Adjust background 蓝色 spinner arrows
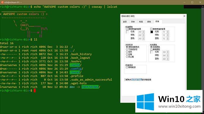 coord(168,39)
